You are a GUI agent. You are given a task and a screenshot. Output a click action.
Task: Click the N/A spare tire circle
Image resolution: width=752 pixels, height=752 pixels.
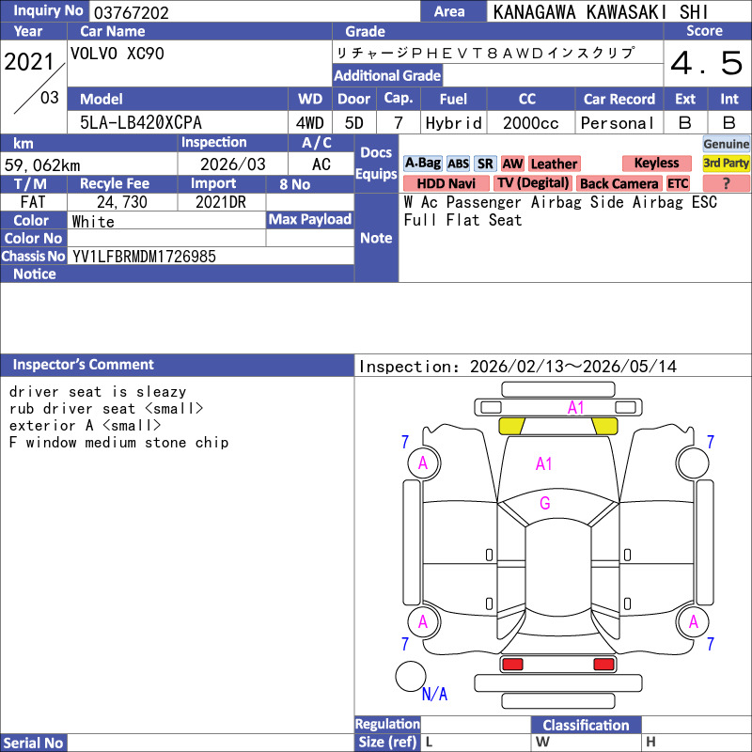410,676
